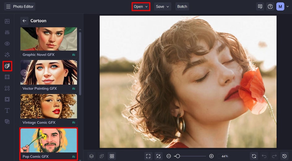292x161 pixels.
Task: Click the Ai badge on Vector Painting GFX
Action: [74, 89]
